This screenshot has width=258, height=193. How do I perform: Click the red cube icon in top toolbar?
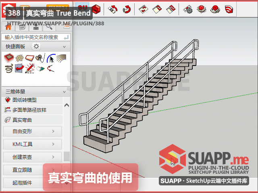pyautogui.click(x=96, y=8)
